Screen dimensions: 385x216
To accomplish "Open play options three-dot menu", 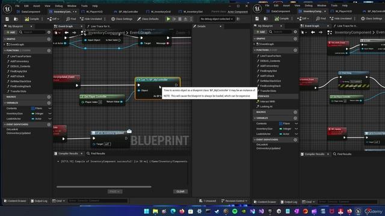I will pyautogui.click(x=191, y=19).
